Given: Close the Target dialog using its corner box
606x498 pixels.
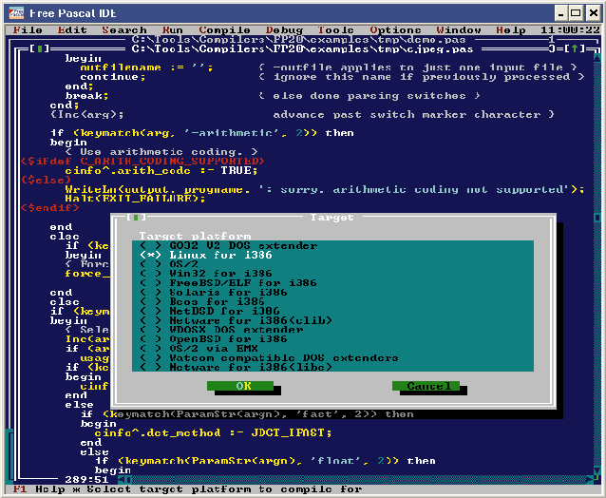Looking at the screenshot, I should (140, 218).
